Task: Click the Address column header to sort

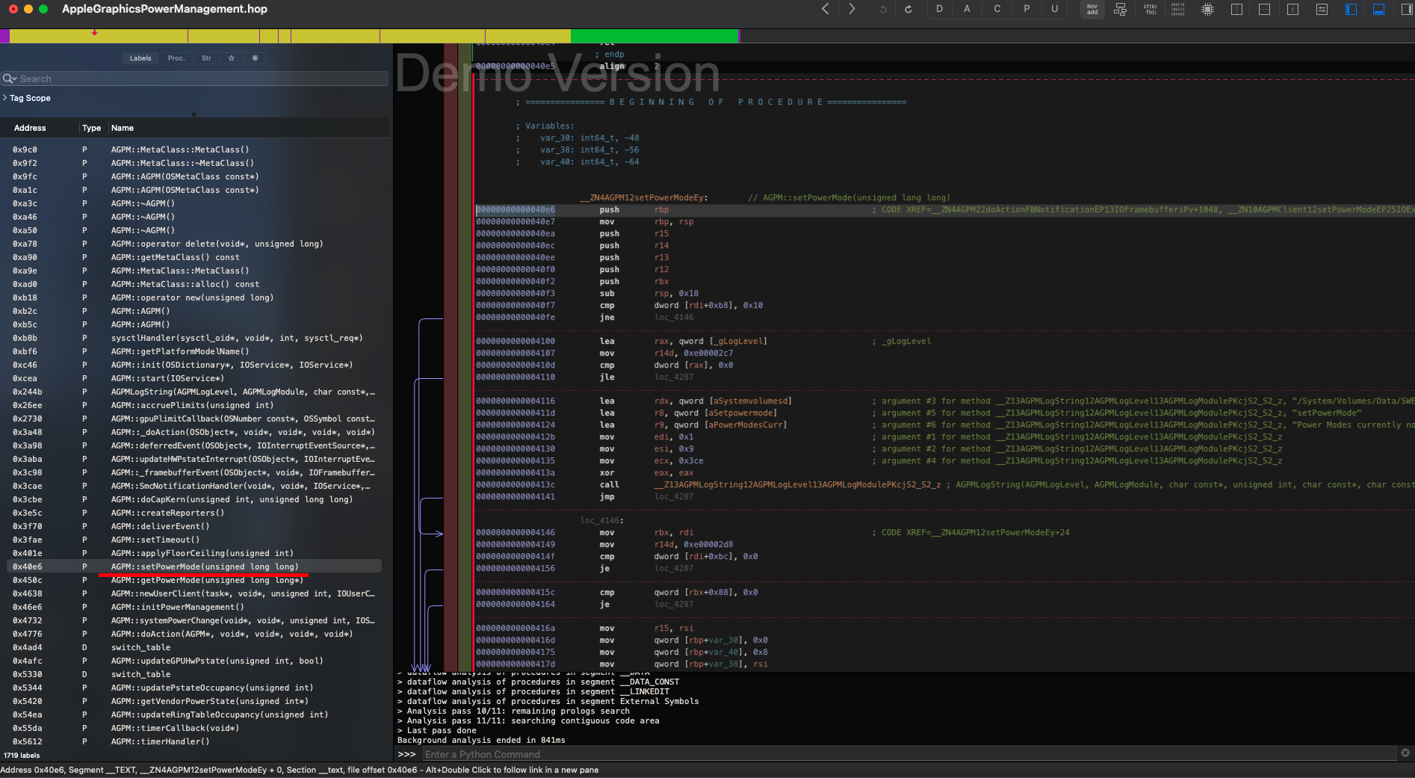Action: coord(30,128)
